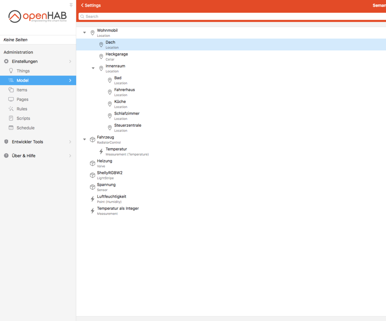
Task: Select the Schlafzimmer location text
Action: 127,116
